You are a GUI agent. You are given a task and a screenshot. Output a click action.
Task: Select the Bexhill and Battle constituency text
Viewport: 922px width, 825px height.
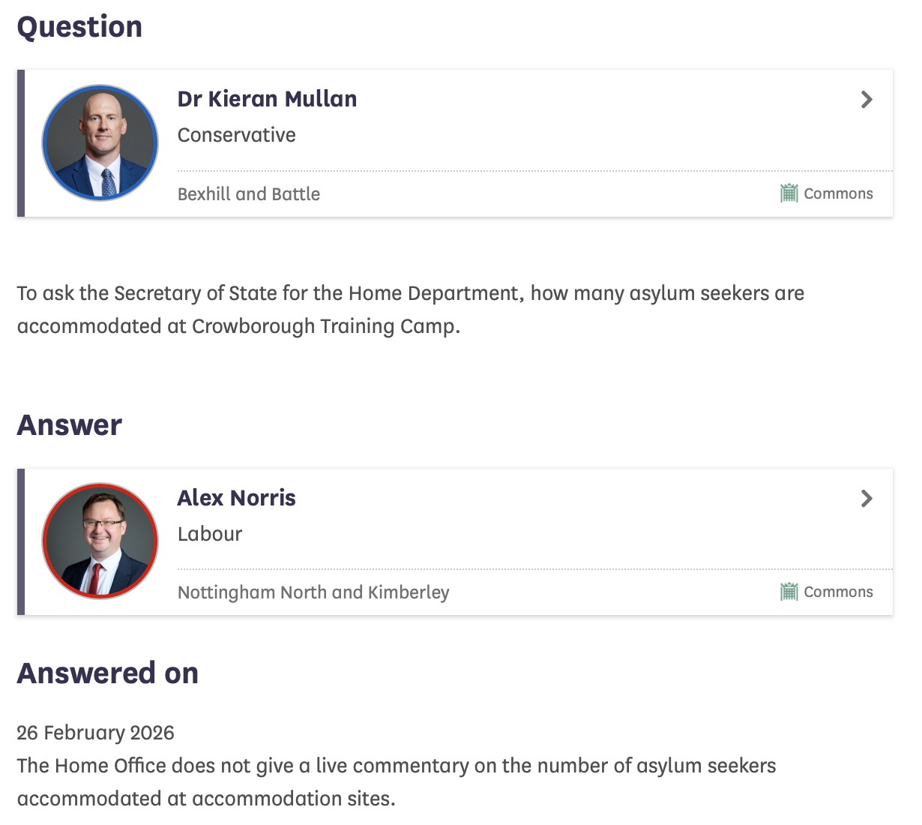(x=249, y=194)
